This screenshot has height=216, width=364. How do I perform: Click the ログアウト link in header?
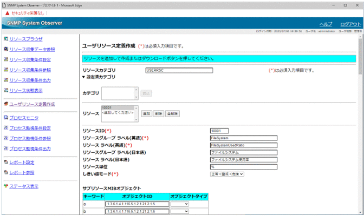tap(350, 24)
